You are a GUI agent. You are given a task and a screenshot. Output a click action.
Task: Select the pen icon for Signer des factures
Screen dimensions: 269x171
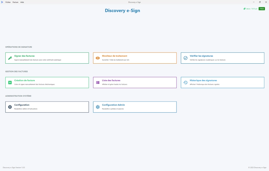10,58
